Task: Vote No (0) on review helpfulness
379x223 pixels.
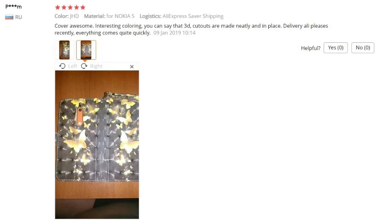Action: click(363, 48)
